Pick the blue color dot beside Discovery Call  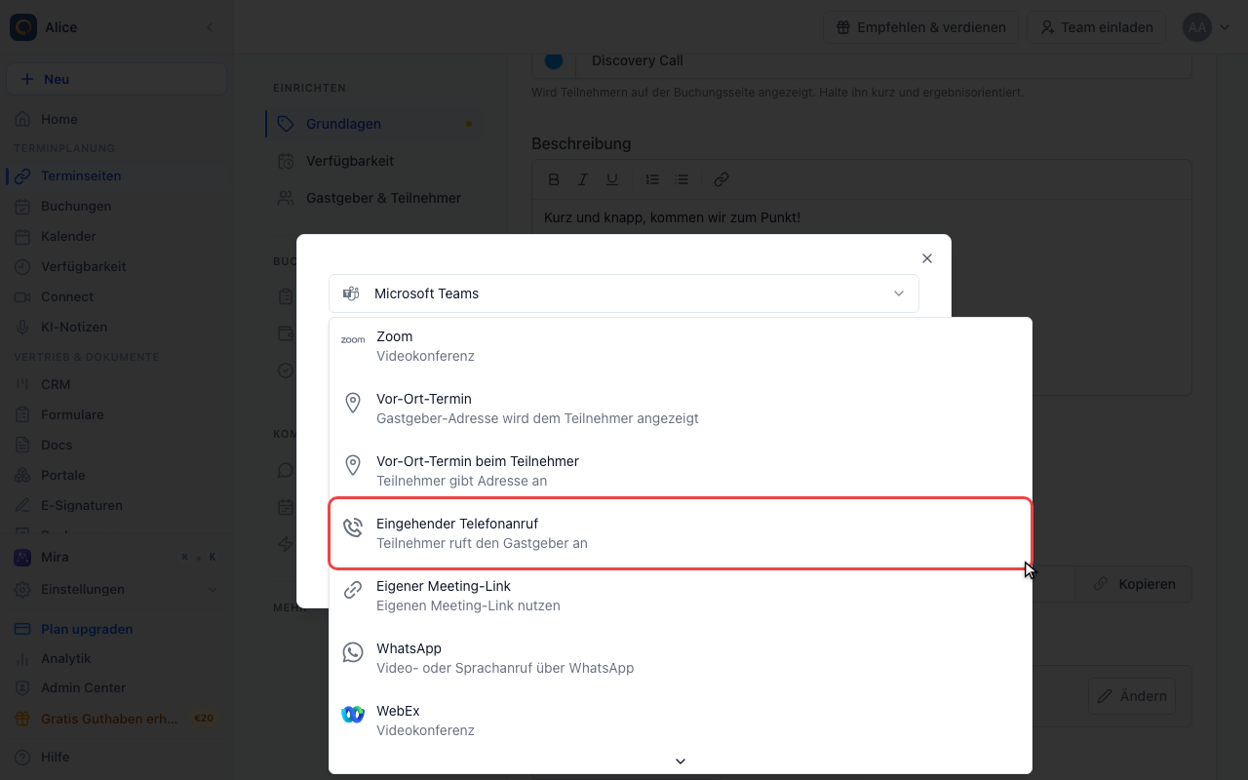tap(554, 60)
